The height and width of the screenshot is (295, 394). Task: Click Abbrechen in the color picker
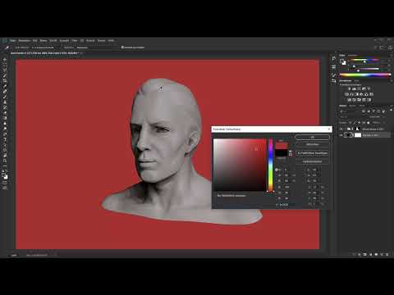tap(312, 144)
